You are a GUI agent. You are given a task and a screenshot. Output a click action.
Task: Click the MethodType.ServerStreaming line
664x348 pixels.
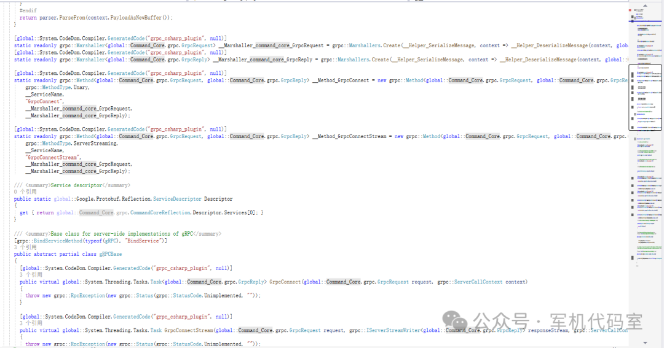[x=71, y=144]
